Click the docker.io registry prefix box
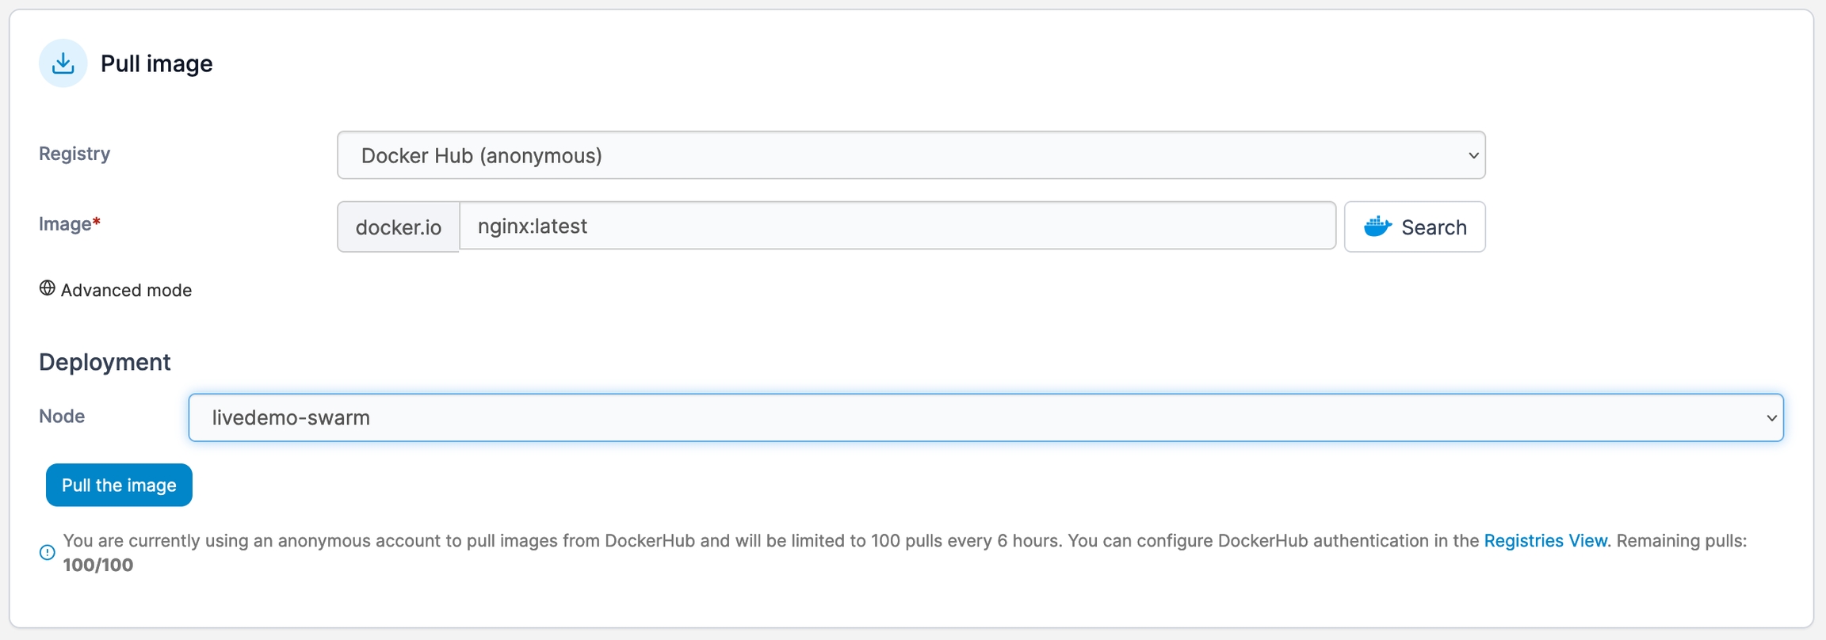 point(398,227)
